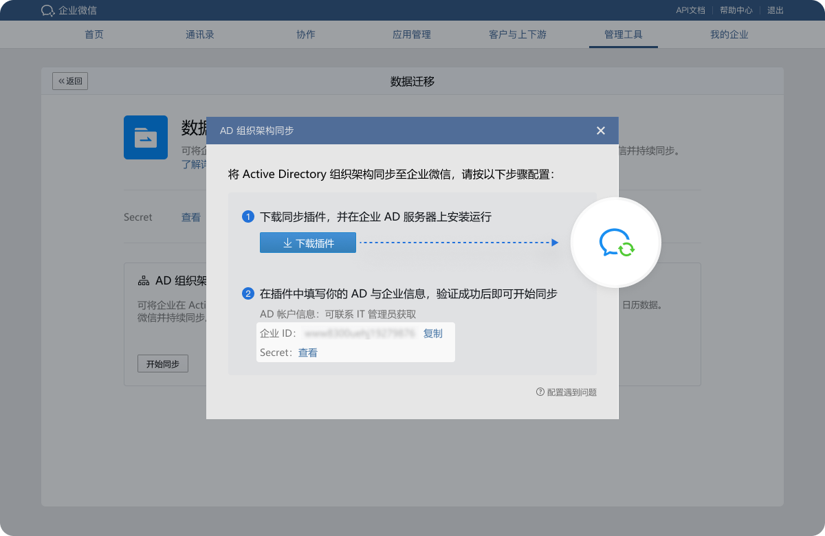Click 查看 to view Secret in dialog
The width and height of the screenshot is (825, 536).
click(308, 353)
